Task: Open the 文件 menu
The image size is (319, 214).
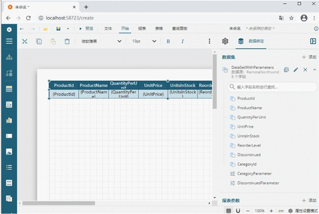Action: coord(108,28)
